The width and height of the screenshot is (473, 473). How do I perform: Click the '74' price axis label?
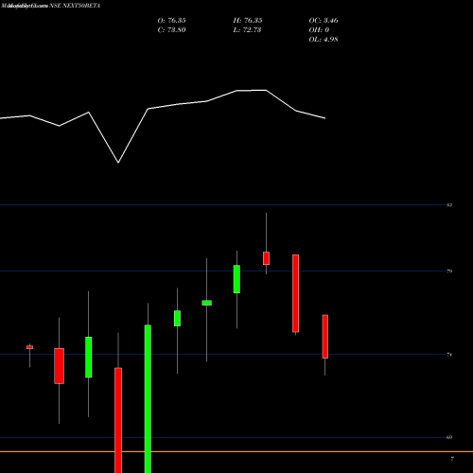(x=449, y=355)
